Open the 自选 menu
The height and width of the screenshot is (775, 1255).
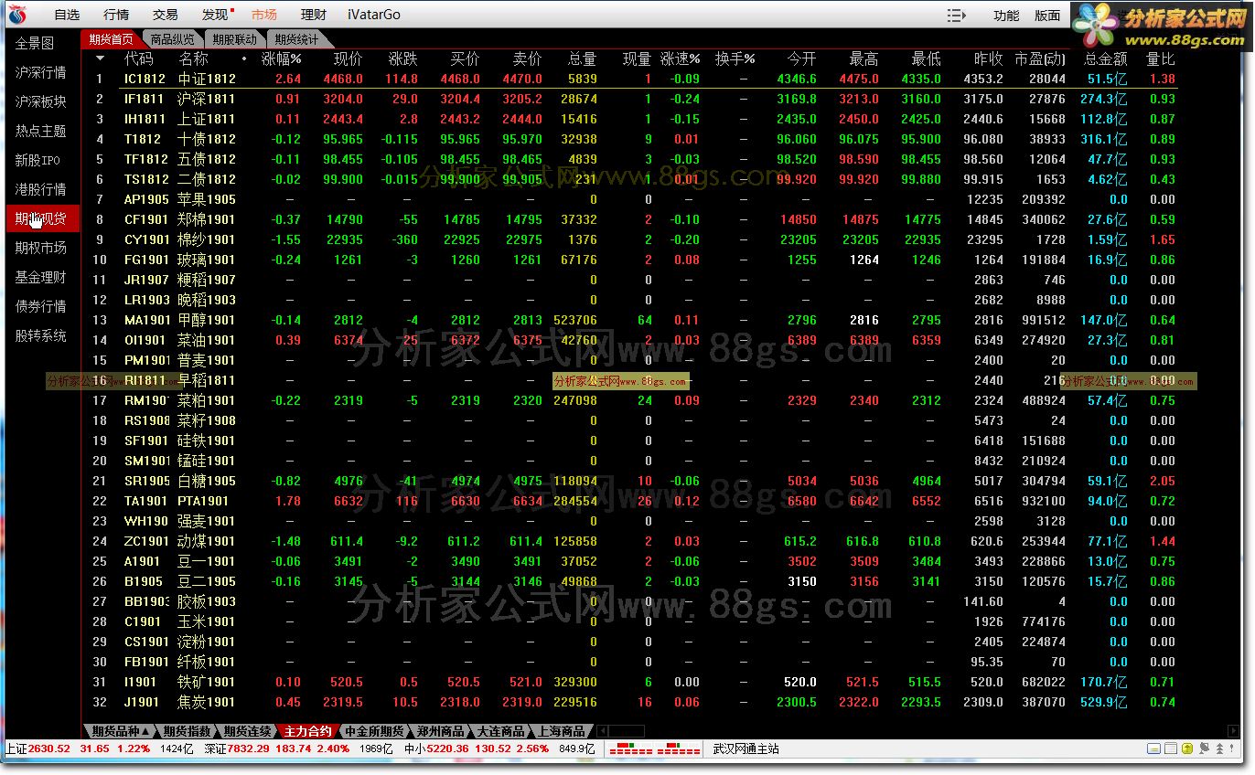[67, 15]
